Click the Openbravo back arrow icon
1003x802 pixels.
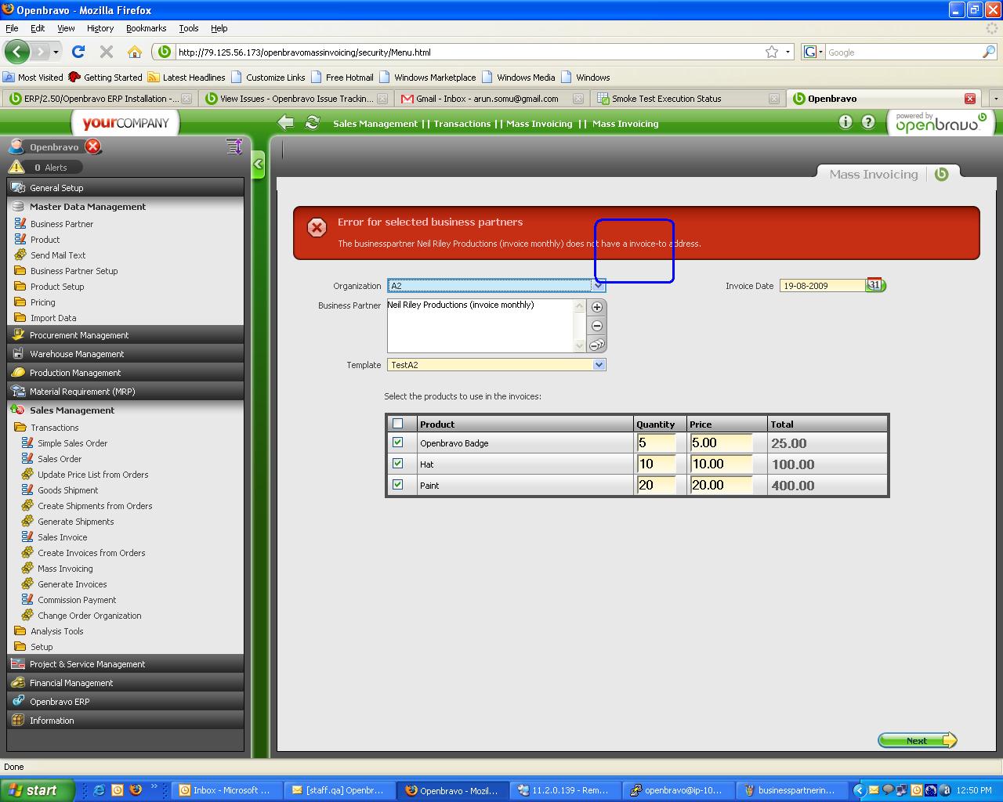[x=286, y=123]
